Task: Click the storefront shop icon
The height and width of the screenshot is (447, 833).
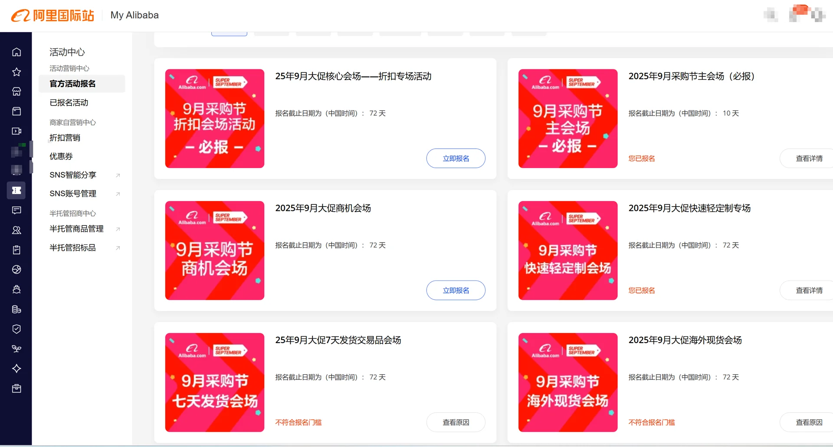Action: (16, 91)
